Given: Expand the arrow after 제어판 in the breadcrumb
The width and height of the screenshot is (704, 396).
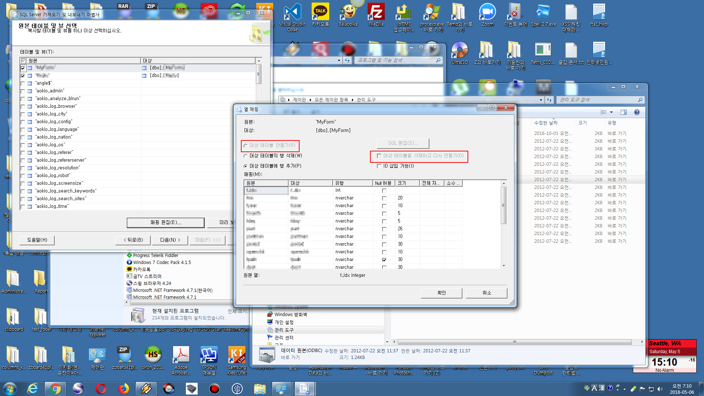Looking at the screenshot, I should pyautogui.click(x=310, y=100).
